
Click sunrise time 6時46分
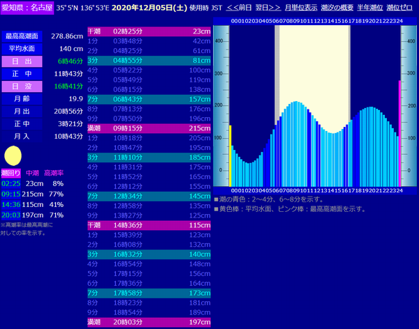click(71, 61)
